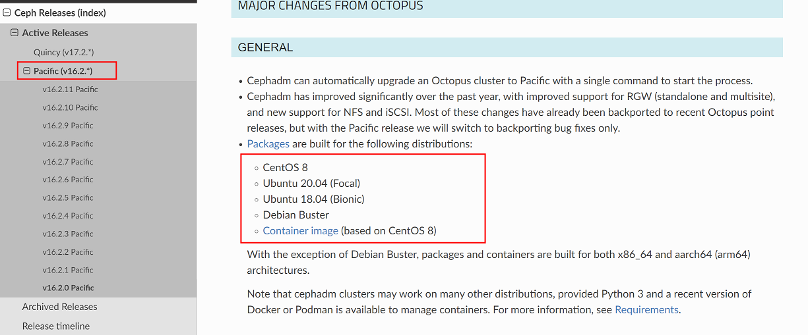Collapse the Active Releases section
The height and width of the screenshot is (335, 808).
click(x=15, y=33)
